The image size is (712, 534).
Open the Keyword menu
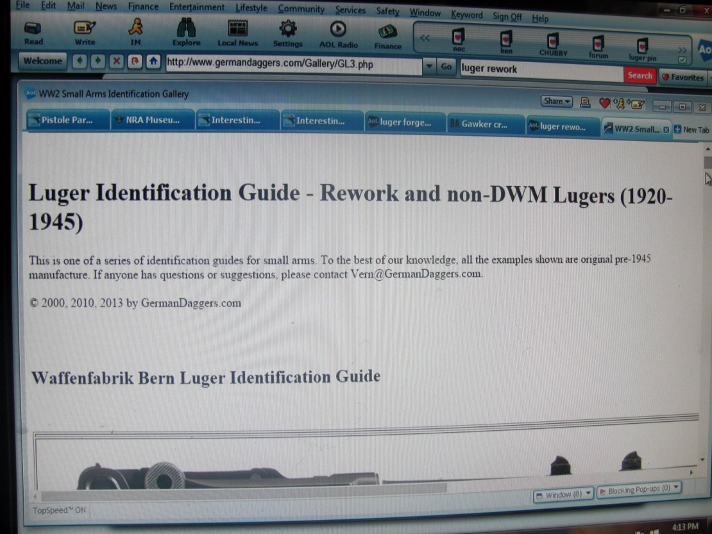[467, 15]
